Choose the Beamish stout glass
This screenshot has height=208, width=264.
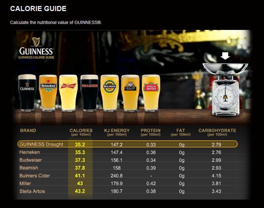pos(89,93)
